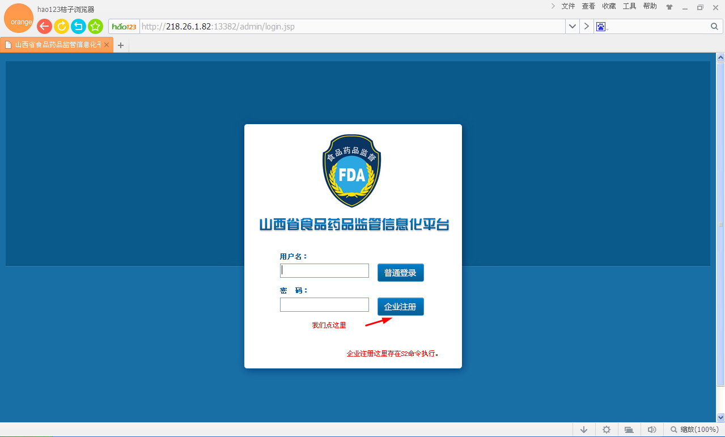Viewport: 725px width, 437px height.
Task: Click the 用户名 label
Action: (294, 256)
